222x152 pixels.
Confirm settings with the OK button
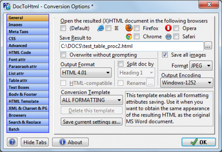(199, 142)
